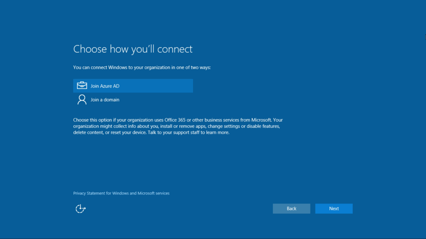426x239 pixels.
Task: Click the Office 365 description paragraph
Action: pos(178,126)
